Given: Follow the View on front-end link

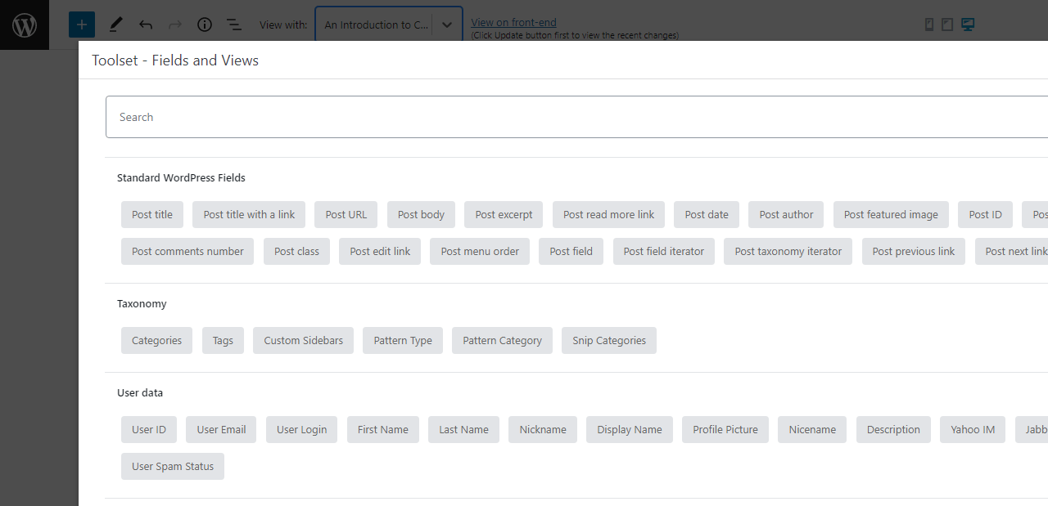Looking at the screenshot, I should coord(513,22).
